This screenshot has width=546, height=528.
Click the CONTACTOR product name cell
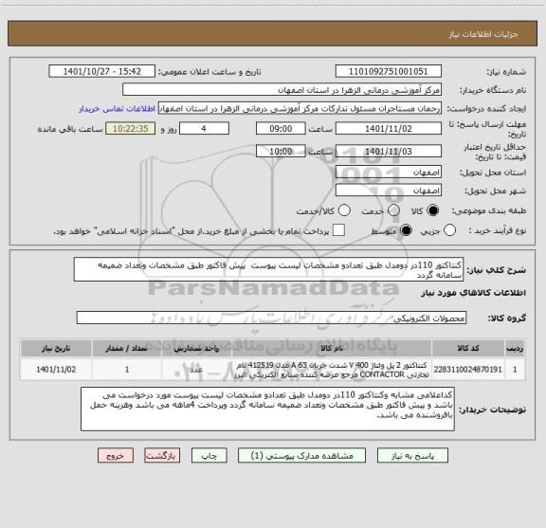click(332, 370)
